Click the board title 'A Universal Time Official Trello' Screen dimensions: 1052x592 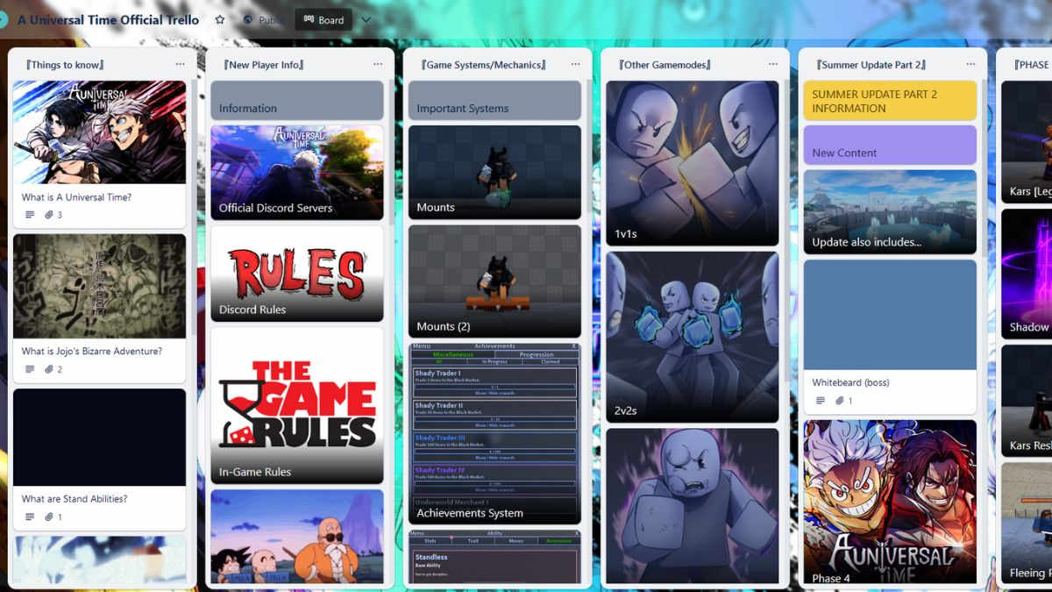click(107, 19)
